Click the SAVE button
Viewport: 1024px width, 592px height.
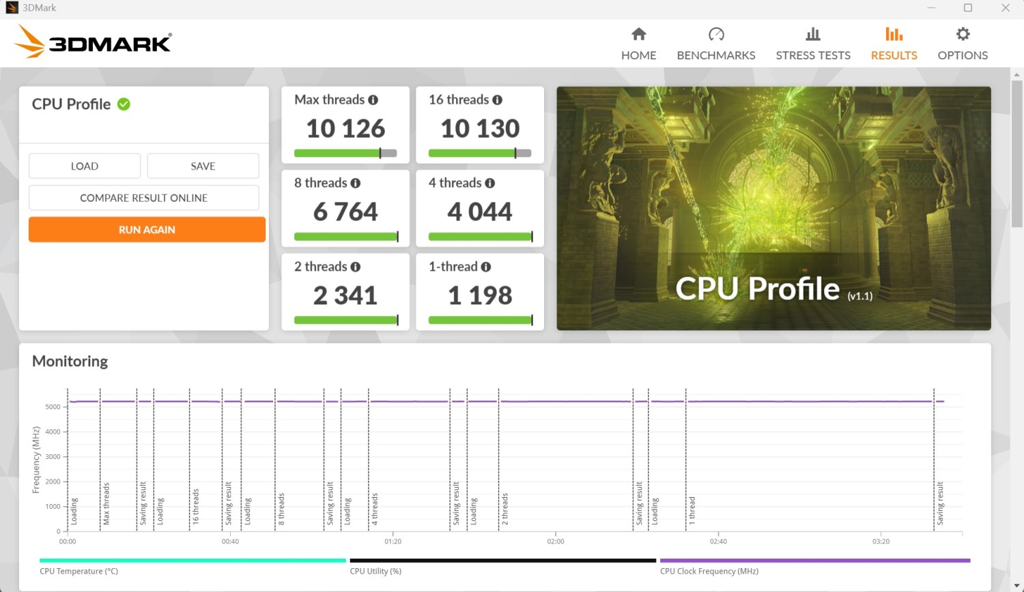(x=203, y=166)
